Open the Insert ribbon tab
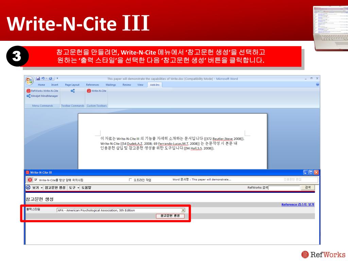Viewport: 348px width, 261px height. pos(55,85)
